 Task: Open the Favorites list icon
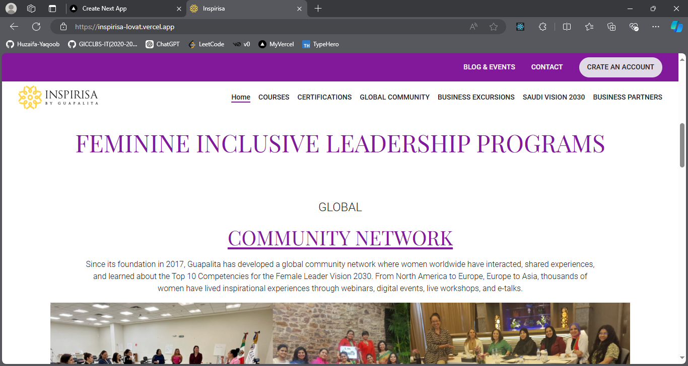tap(589, 27)
